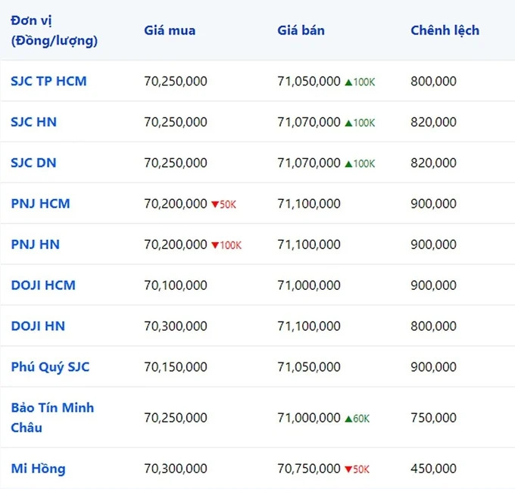515x489 pixels.
Task: Select SJC DN sell price 71,070,000
Action: [309, 163]
